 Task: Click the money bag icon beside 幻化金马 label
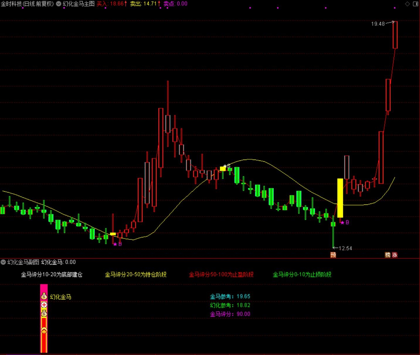tap(44, 296)
